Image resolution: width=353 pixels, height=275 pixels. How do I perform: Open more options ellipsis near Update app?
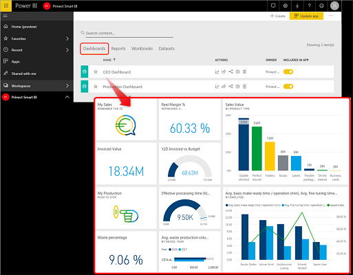coord(331,16)
